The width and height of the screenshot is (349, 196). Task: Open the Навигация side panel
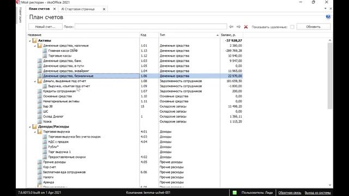coord(21,15)
